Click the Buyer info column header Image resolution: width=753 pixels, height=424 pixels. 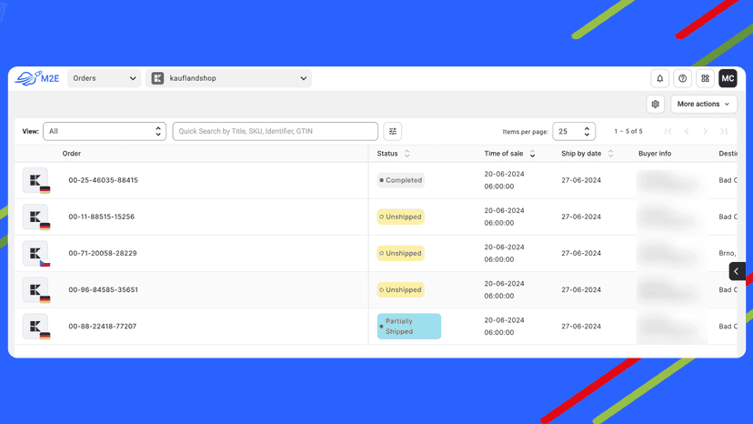tap(655, 154)
